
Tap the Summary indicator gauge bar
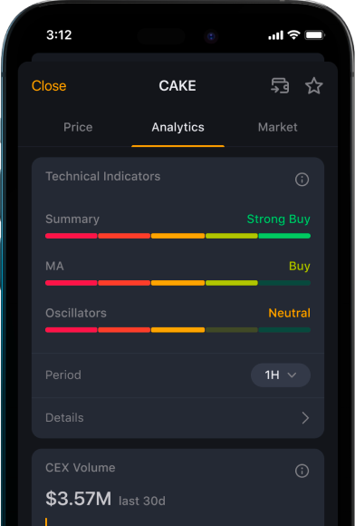click(177, 236)
